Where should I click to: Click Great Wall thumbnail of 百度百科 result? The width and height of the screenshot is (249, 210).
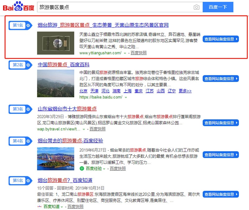[x=56, y=83]
